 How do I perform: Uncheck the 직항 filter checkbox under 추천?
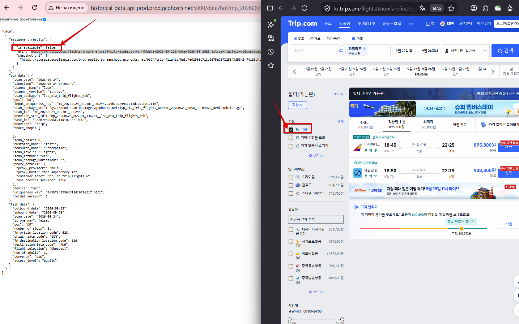[x=291, y=129]
